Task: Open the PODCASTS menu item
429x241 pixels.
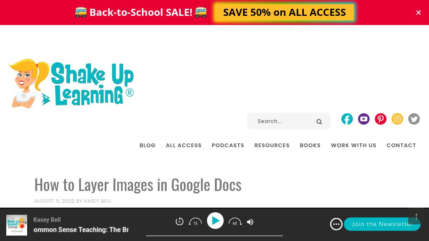Action: point(228,146)
